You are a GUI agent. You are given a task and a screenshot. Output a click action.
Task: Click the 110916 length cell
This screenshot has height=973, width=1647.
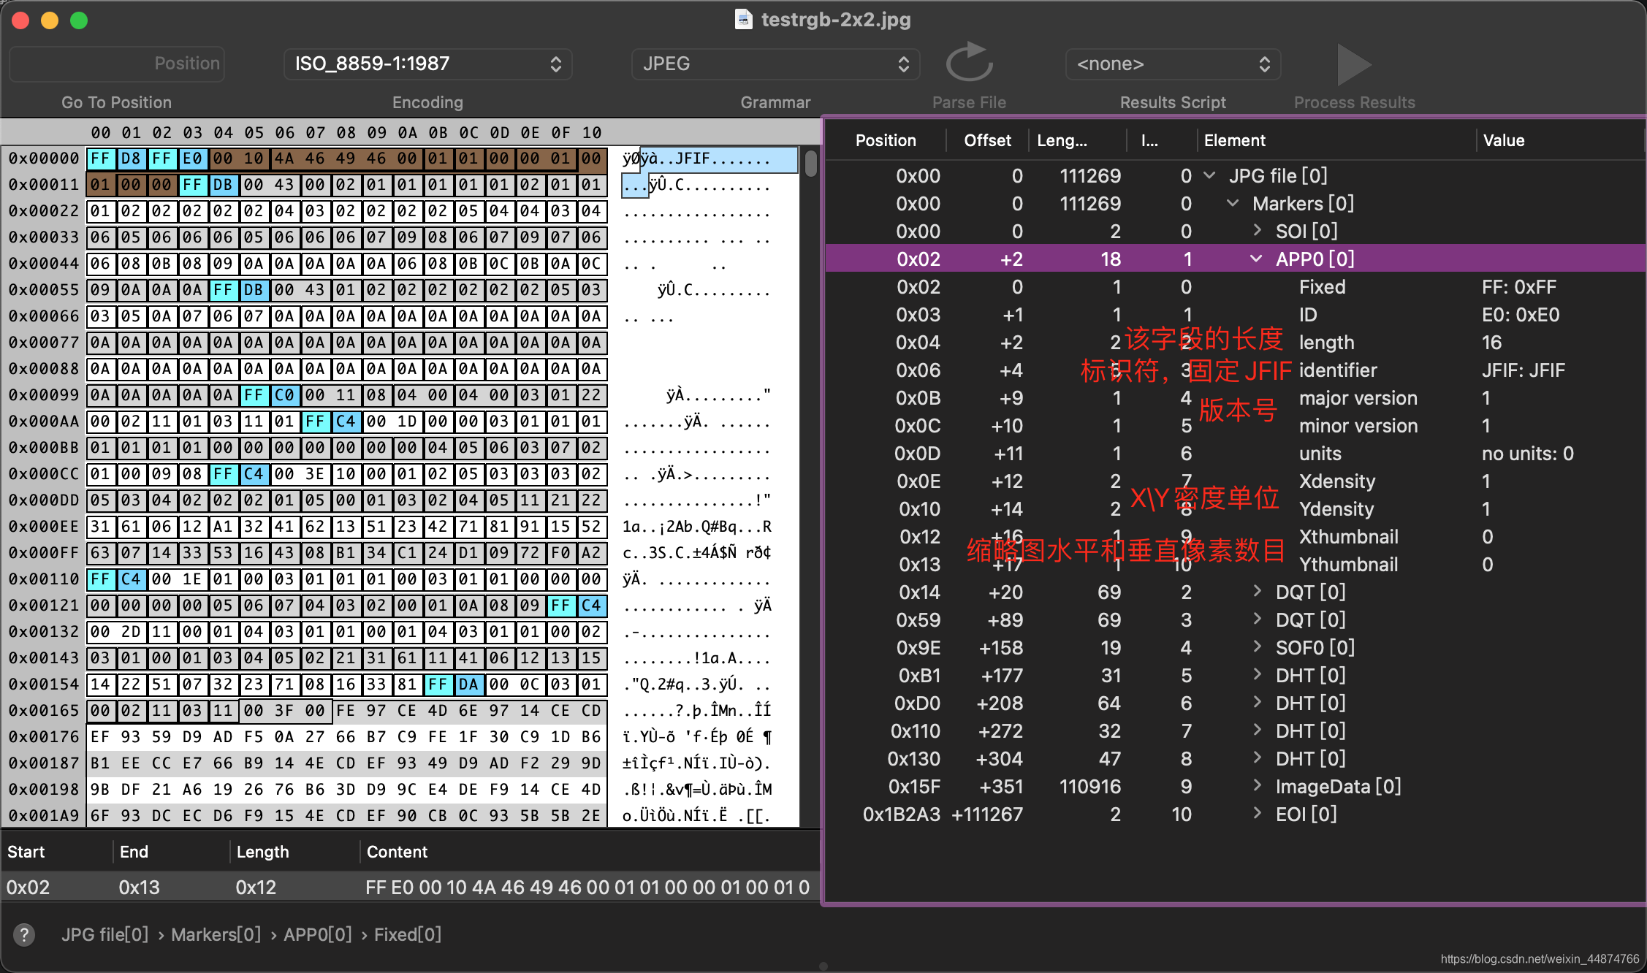tap(1090, 787)
